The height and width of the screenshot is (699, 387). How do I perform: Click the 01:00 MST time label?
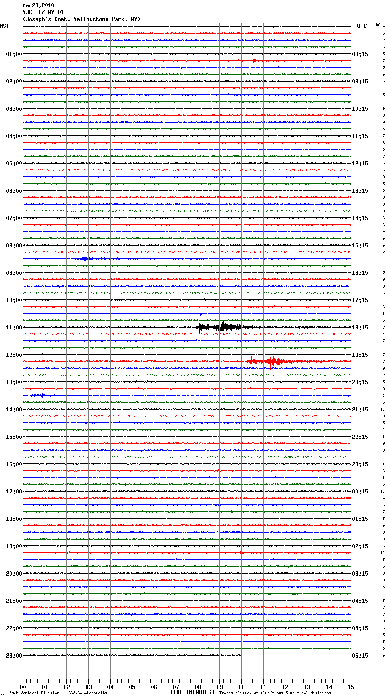(14, 54)
